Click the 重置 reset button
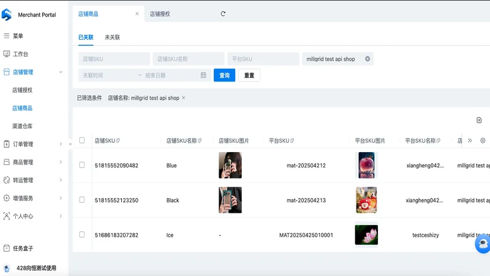Screen dimensions: 490x276 tap(249, 75)
